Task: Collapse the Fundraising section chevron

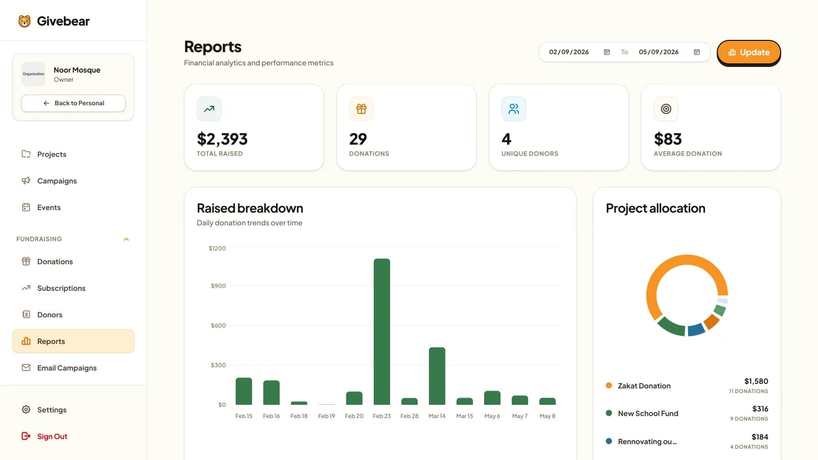Action: [x=126, y=239]
